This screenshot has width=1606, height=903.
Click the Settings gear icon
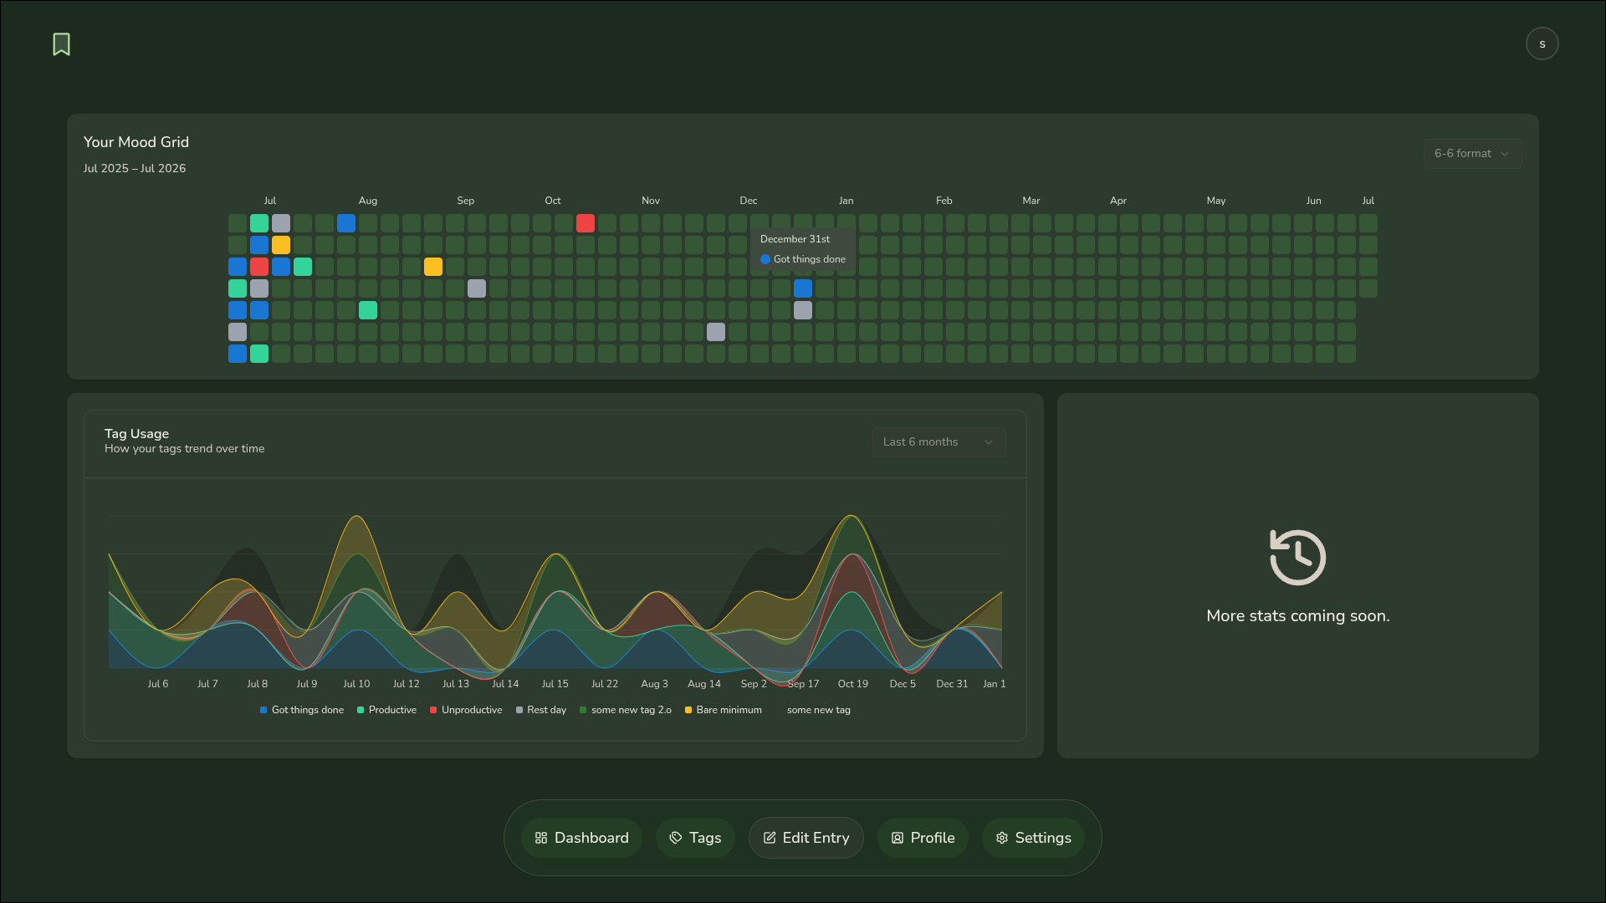pyautogui.click(x=1002, y=838)
